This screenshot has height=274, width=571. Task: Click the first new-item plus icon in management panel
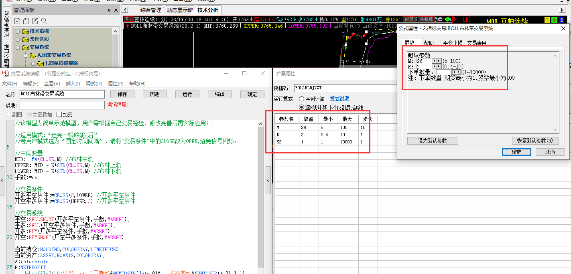pyautogui.click(x=17, y=21)
